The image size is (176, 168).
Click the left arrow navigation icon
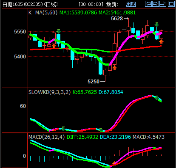pyautogui.click(x=148, y=4)
